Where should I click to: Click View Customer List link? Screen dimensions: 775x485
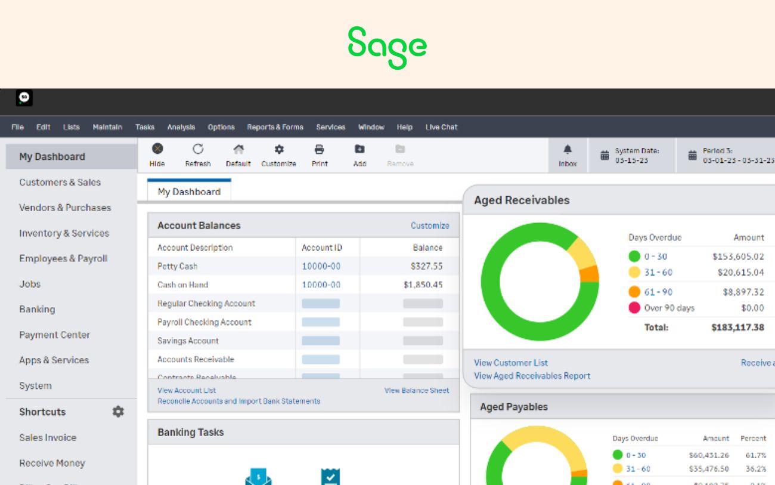tap(511, 363)
